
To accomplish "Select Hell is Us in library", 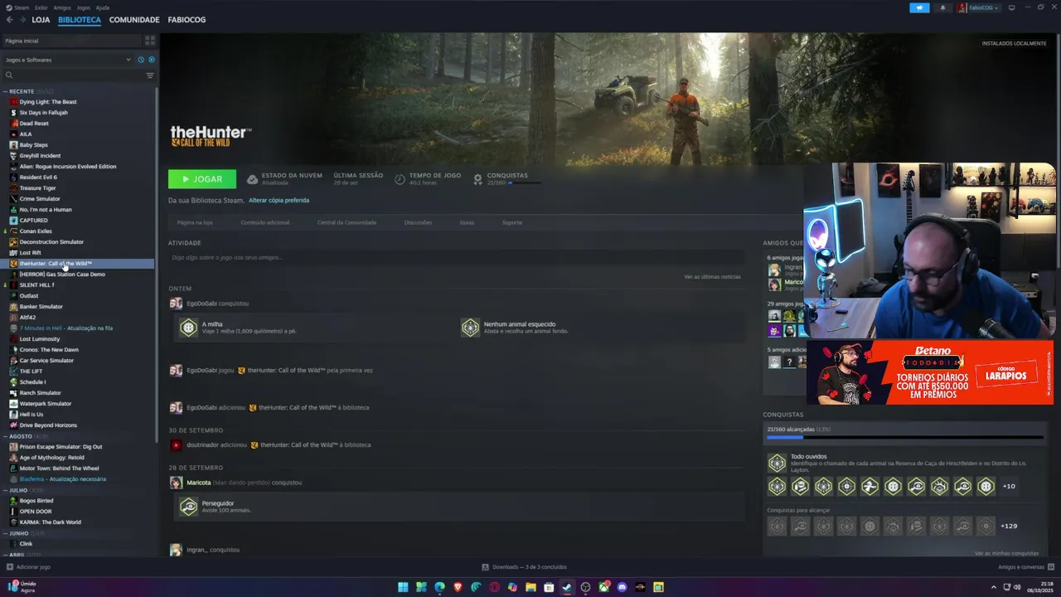I will [x=31, y=415].
